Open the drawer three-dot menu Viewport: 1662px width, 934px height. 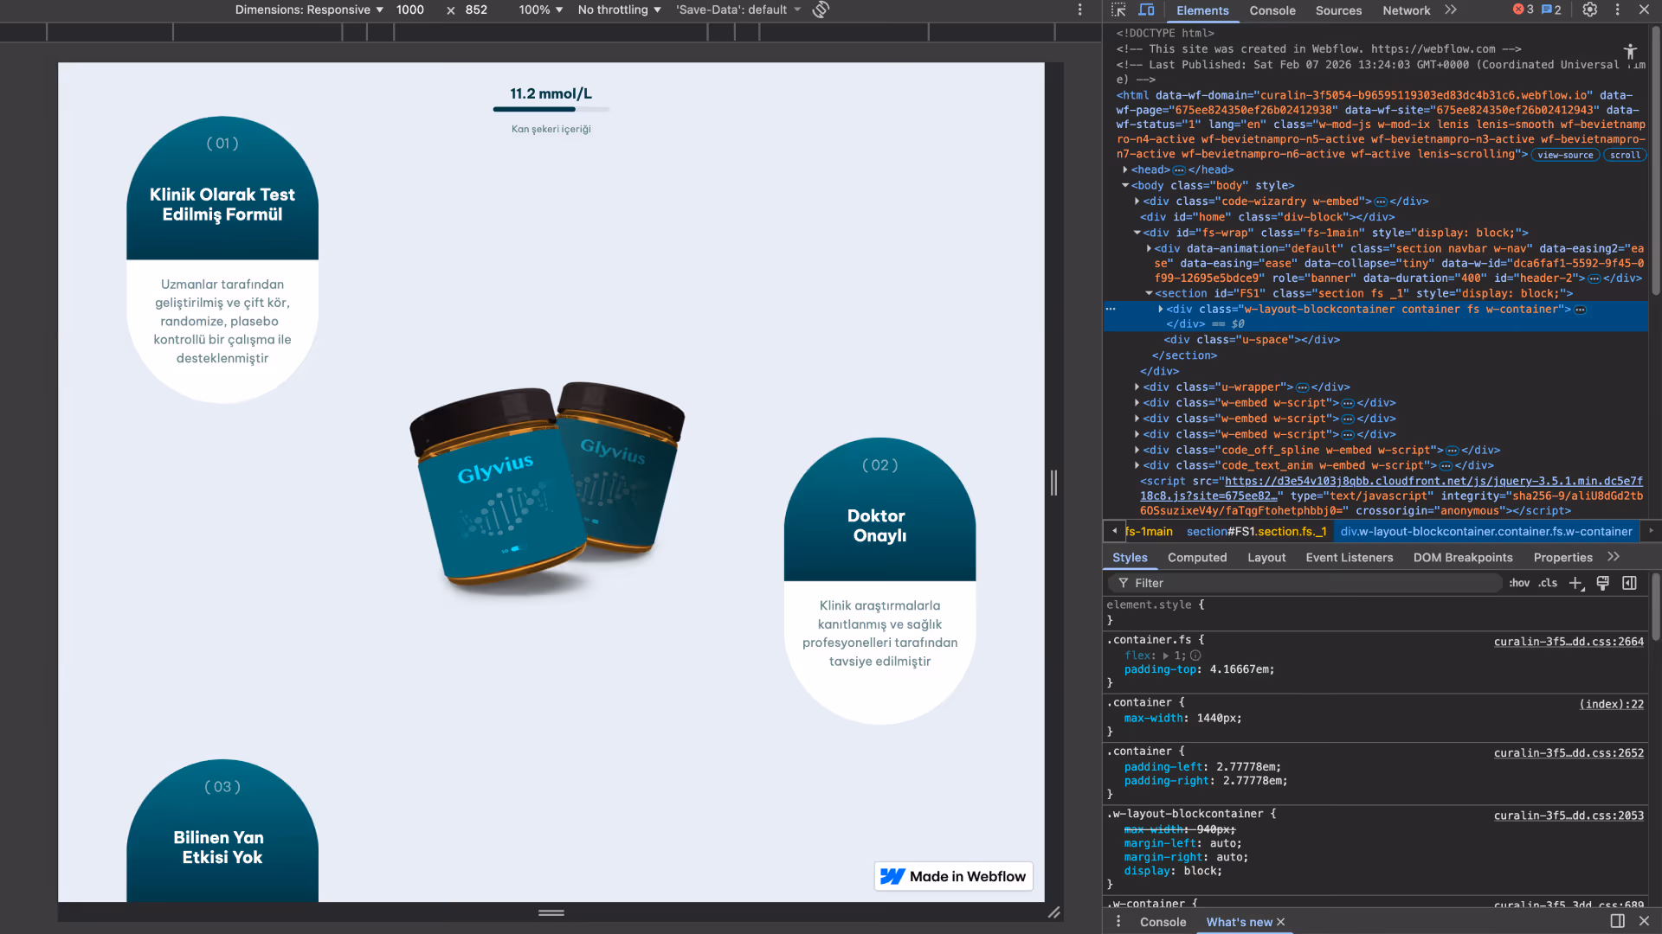pyautogui.click(x=1118, y=922)
